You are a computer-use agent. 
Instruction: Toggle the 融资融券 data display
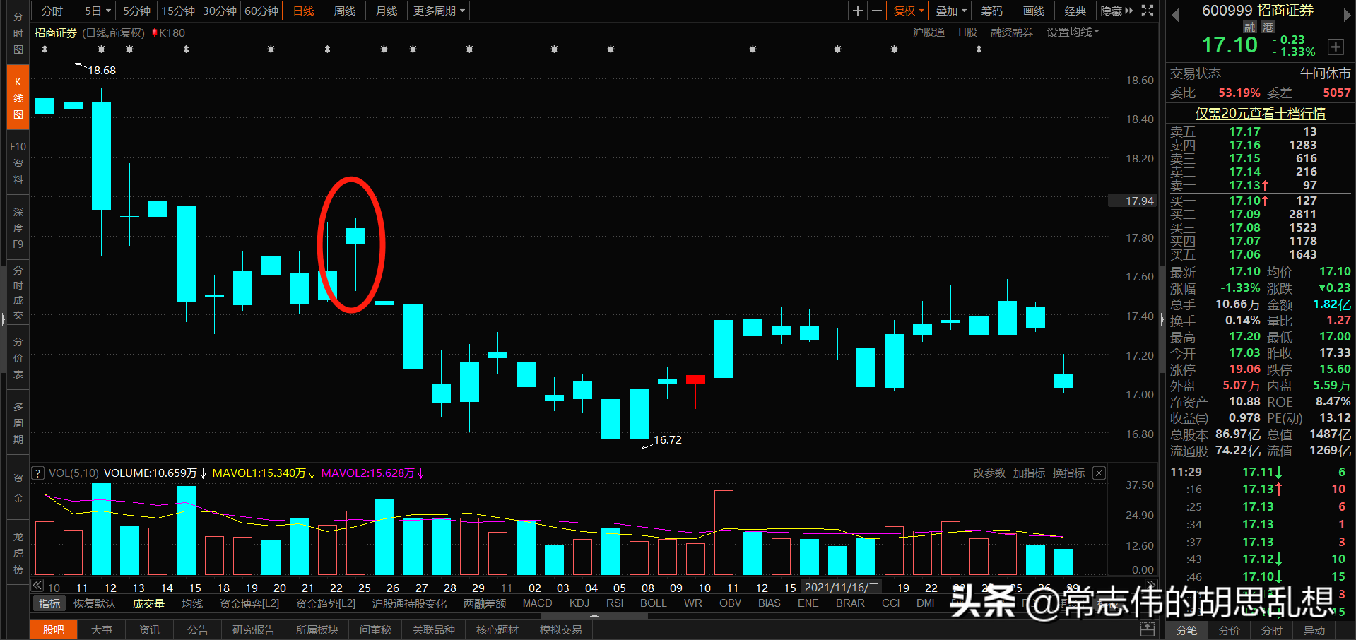tap(1011, 32)
